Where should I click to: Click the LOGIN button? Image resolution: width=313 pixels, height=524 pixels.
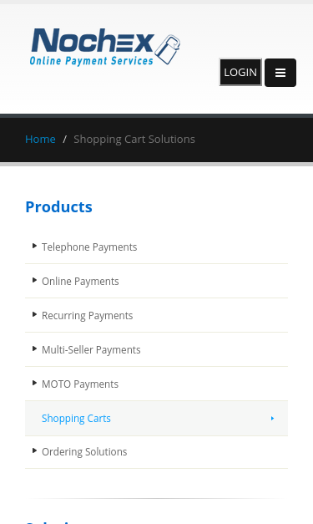(240, 72)
